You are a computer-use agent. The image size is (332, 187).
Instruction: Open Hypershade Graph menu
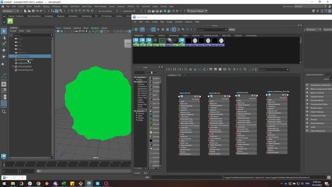pyautogui.click(x=170, y=22)
